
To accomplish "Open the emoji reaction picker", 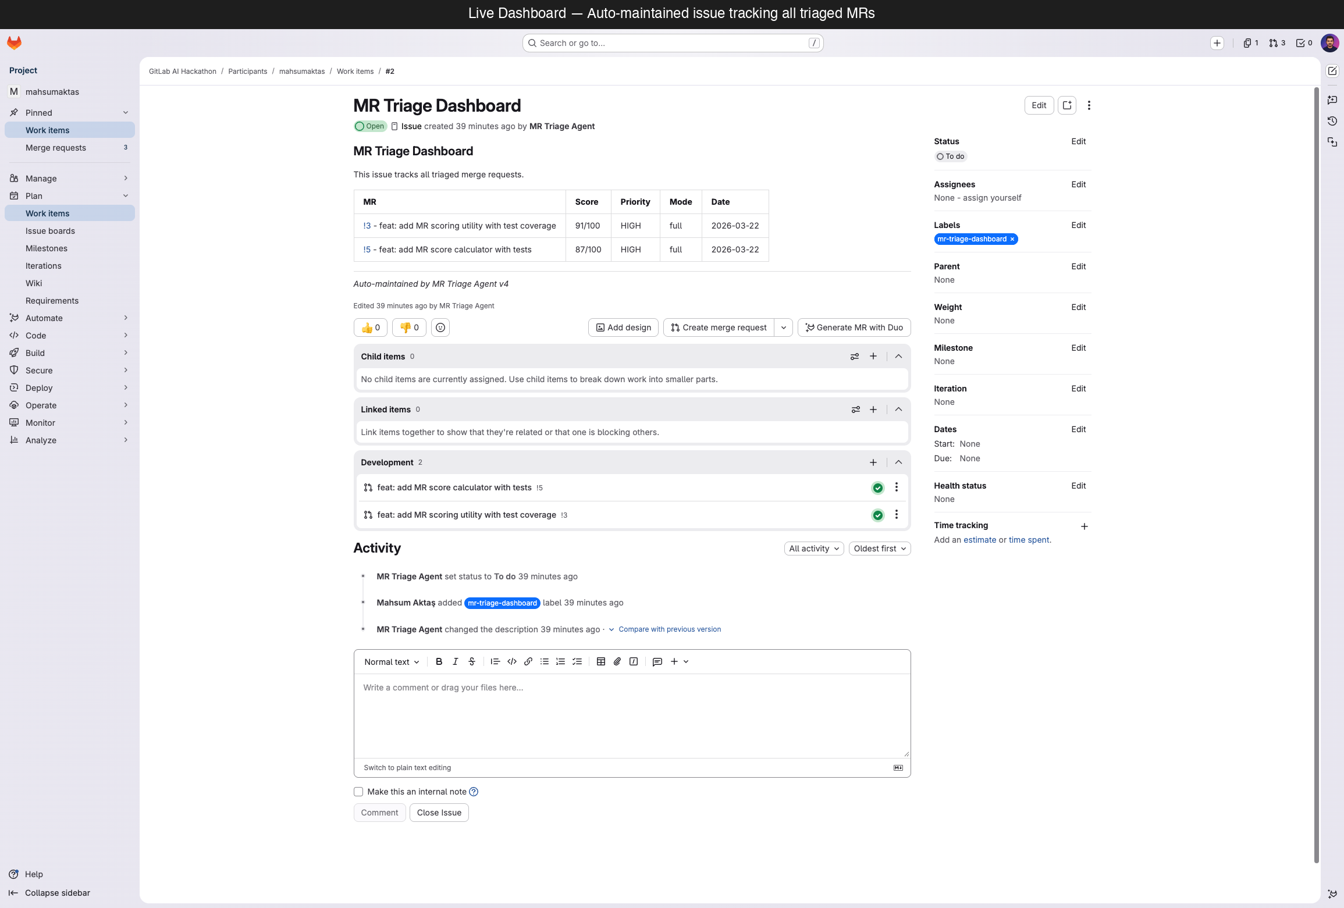I will [440, 327].
